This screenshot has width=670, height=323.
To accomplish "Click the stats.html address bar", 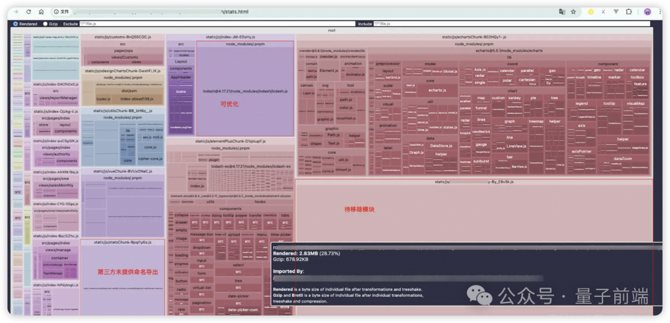I will (x=299, y=12).
